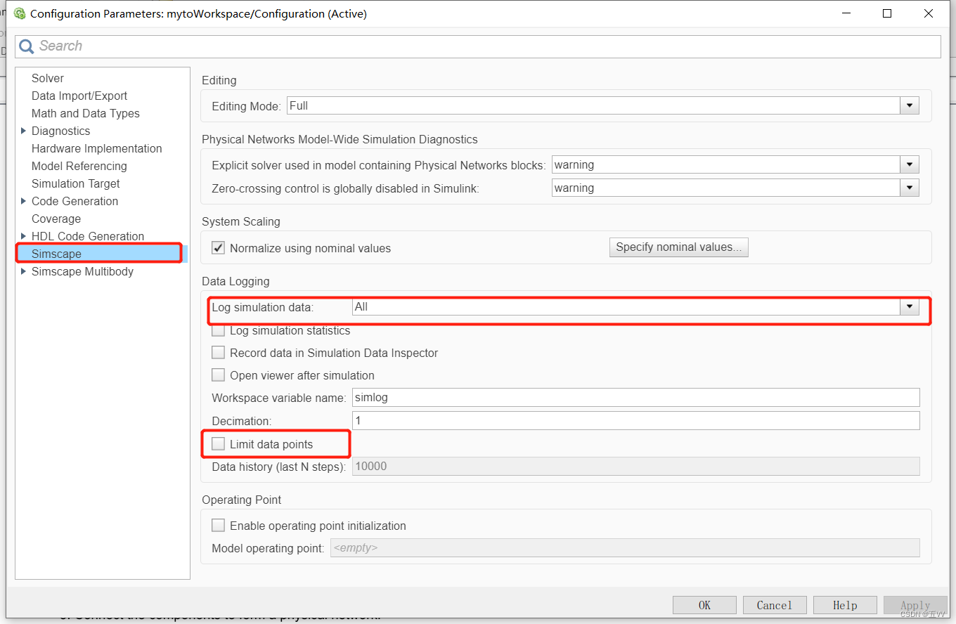Click the Decimation input field
Screen dimensions: 956x624
tap(635, 421)
